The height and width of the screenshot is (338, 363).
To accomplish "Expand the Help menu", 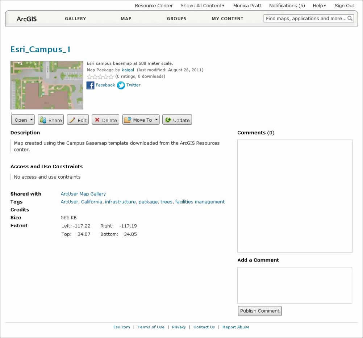I will tap(319, 5).
